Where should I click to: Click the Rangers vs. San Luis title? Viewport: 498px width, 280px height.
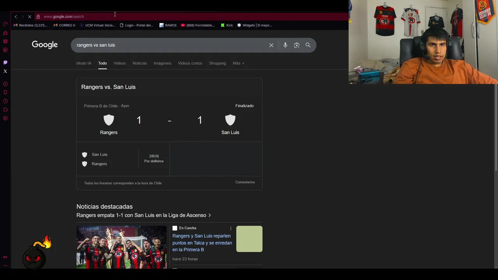(108, 87)
